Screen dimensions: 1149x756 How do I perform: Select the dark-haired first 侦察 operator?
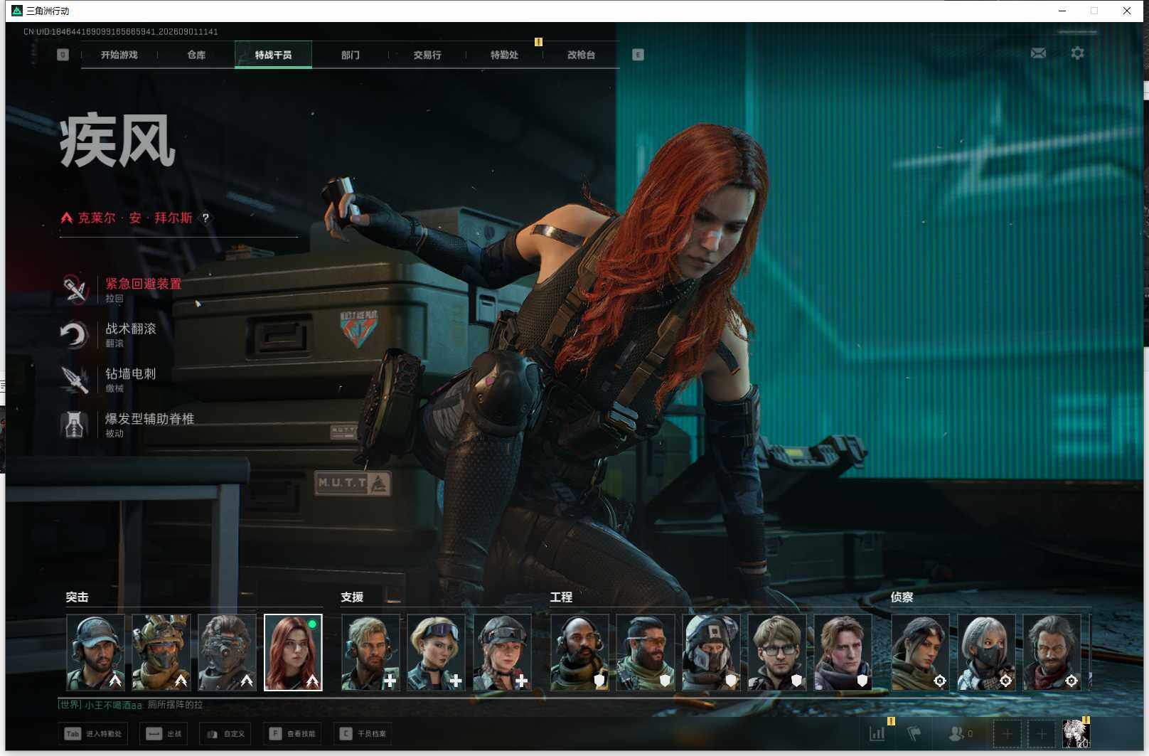tap(921, 653)
